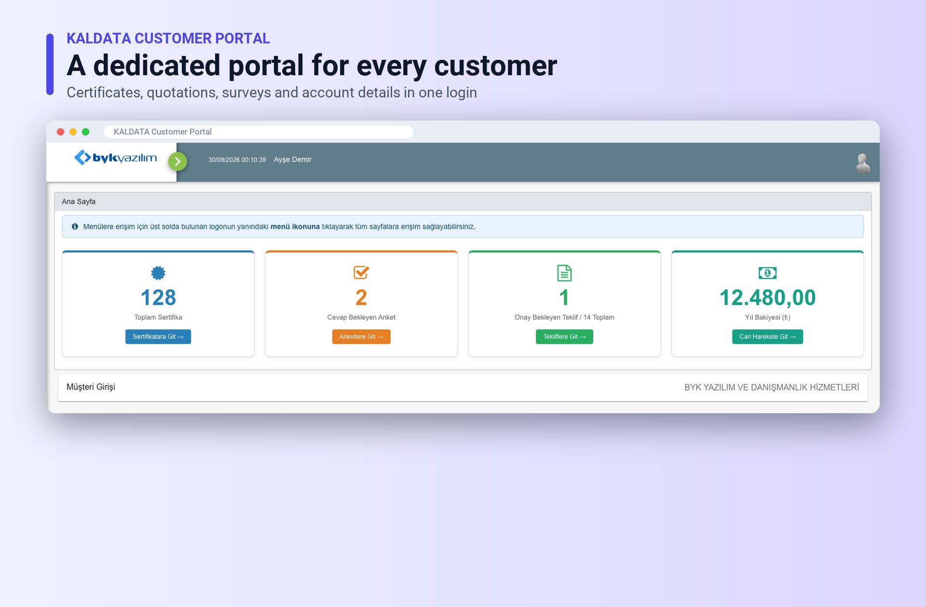Click the KALDATA Customer Portal address bar
Image resolution: width=926 pixels, height=607 pixels.
pos(259,132)
